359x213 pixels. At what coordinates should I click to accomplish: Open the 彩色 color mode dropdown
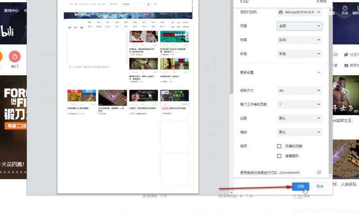[299, 54]
